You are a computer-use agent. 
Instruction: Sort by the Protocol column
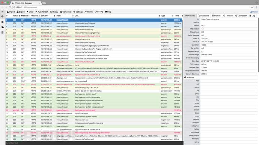tap(35, 16)
